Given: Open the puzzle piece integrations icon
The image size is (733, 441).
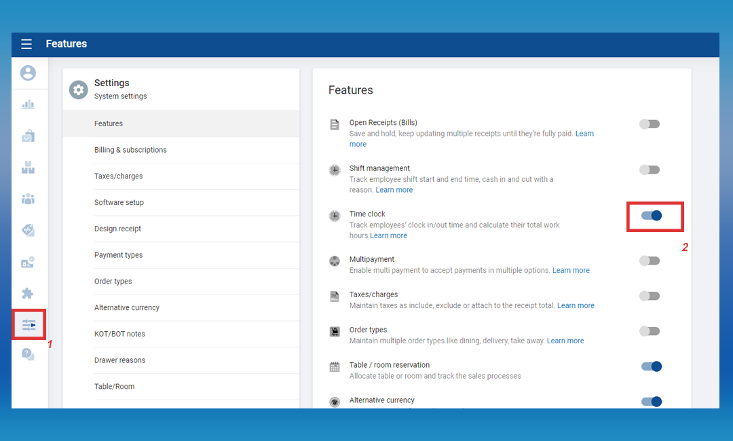Looking at the screenshot, I should [28, 294].
